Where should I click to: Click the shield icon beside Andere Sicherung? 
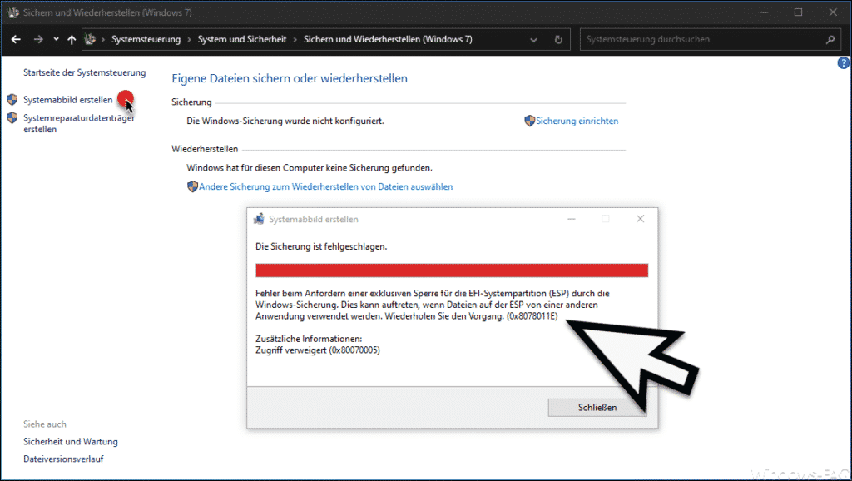pyautogui.click(x=192, y=186)
